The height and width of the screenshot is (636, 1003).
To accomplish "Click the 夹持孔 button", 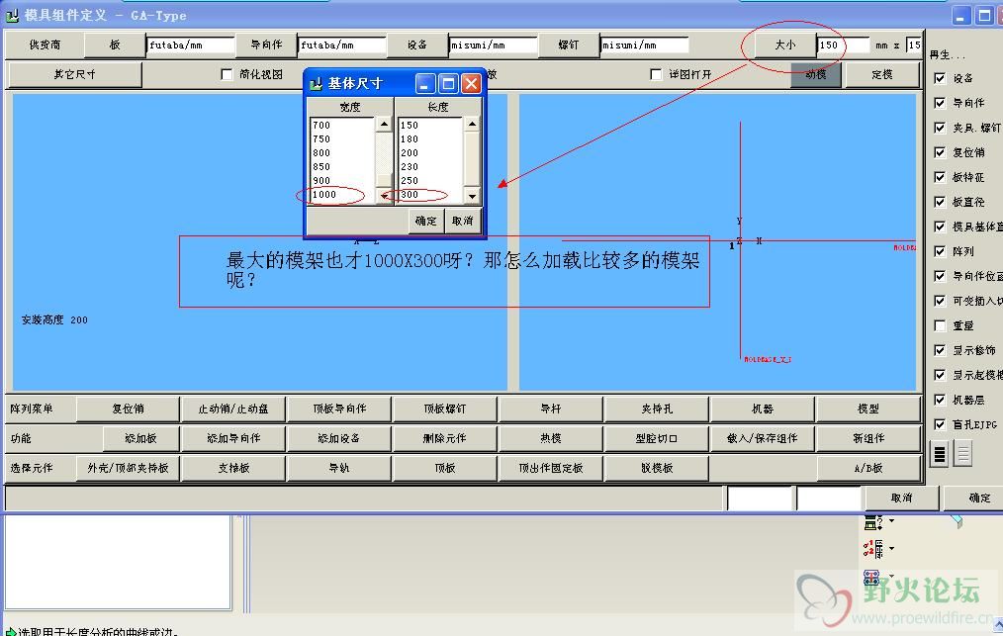I will (x=657, y=409).
